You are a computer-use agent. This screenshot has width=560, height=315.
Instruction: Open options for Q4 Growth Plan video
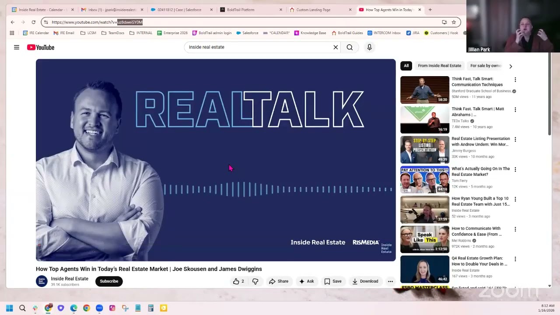pyautogui.click(x=515, y=259)
